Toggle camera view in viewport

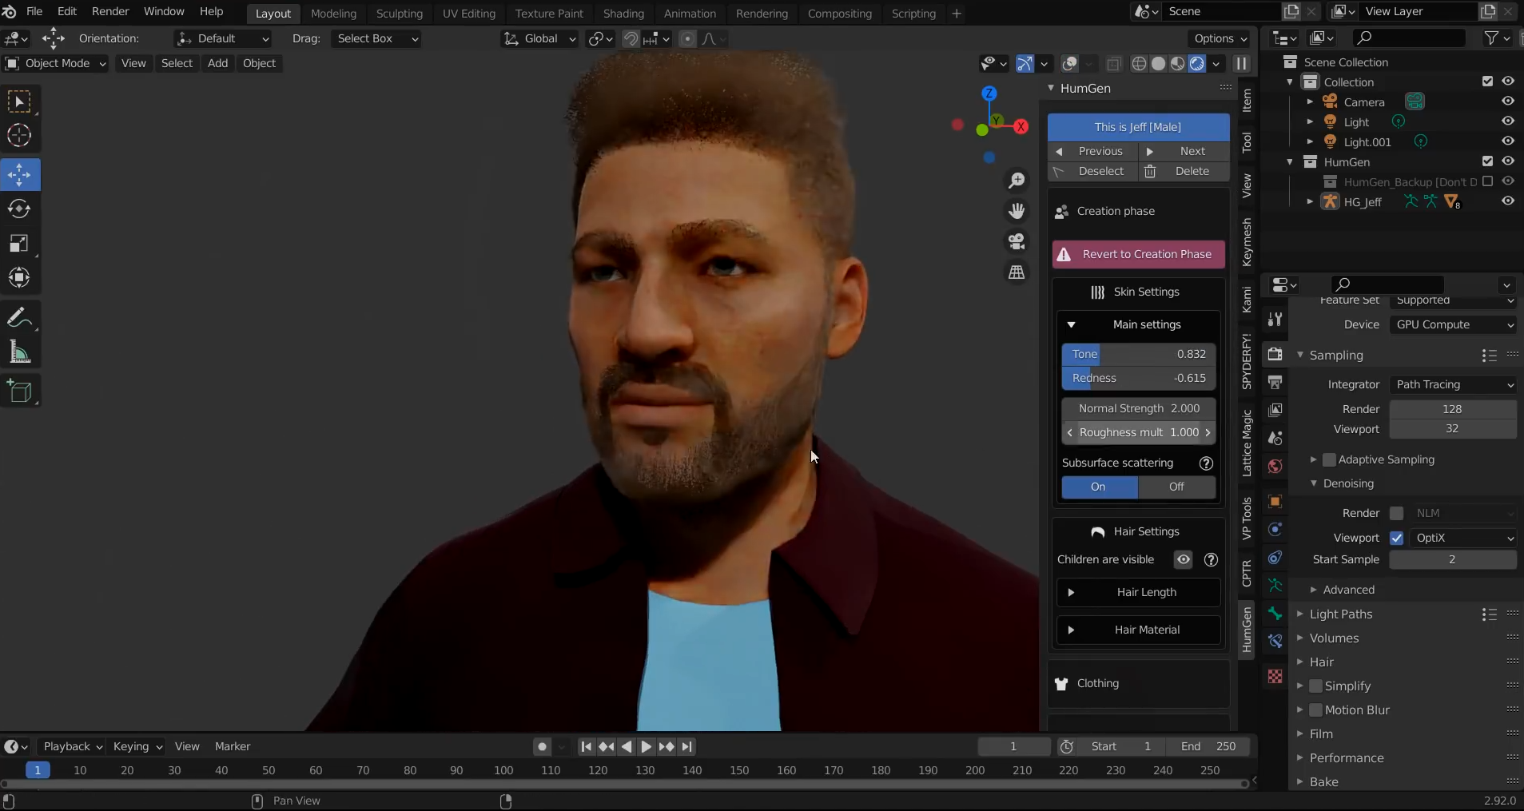1017,241
